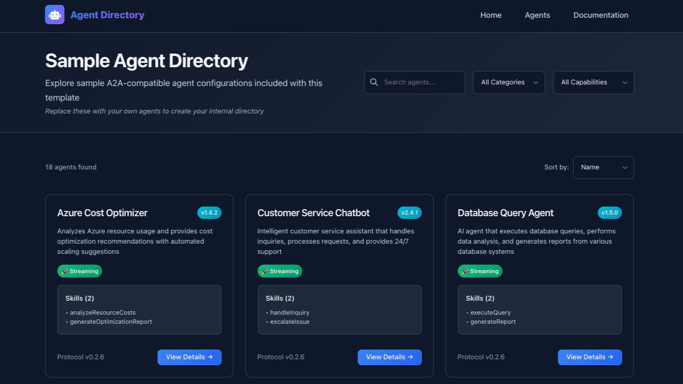Viewport: 683px width, 384px height.
Task: Click the robot logo icon in the header
Action: pos(54,15)
